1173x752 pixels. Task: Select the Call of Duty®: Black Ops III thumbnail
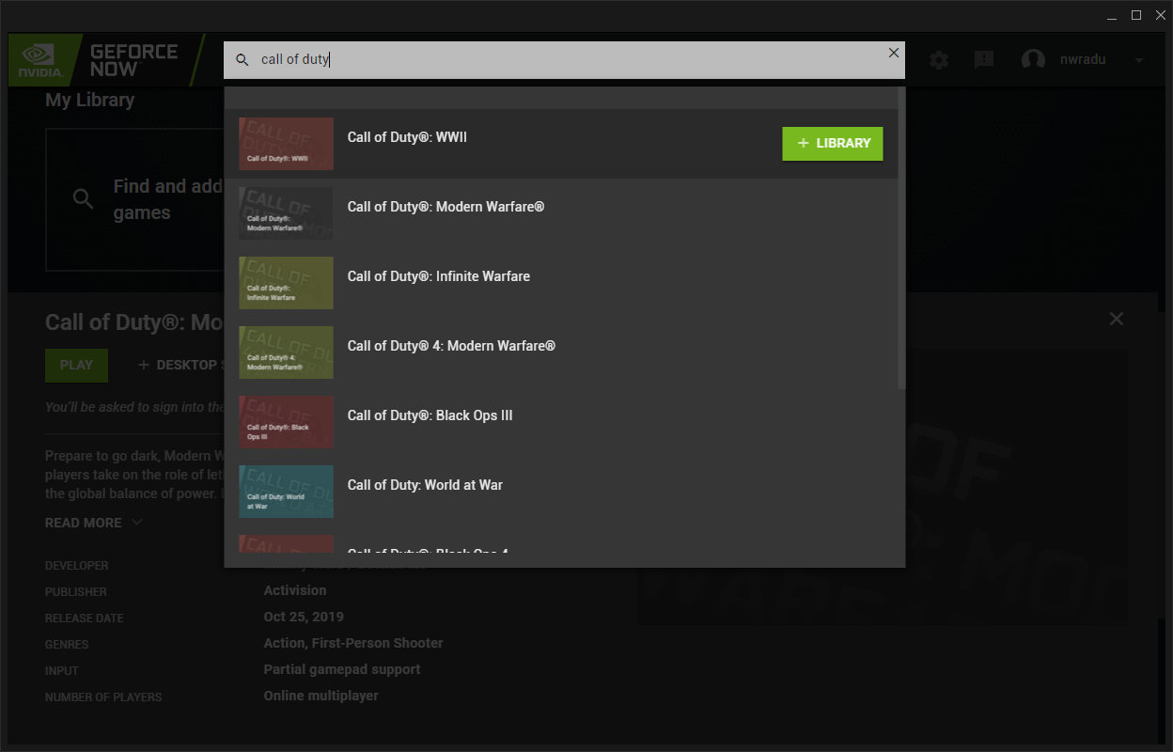[x=286, y=422]
